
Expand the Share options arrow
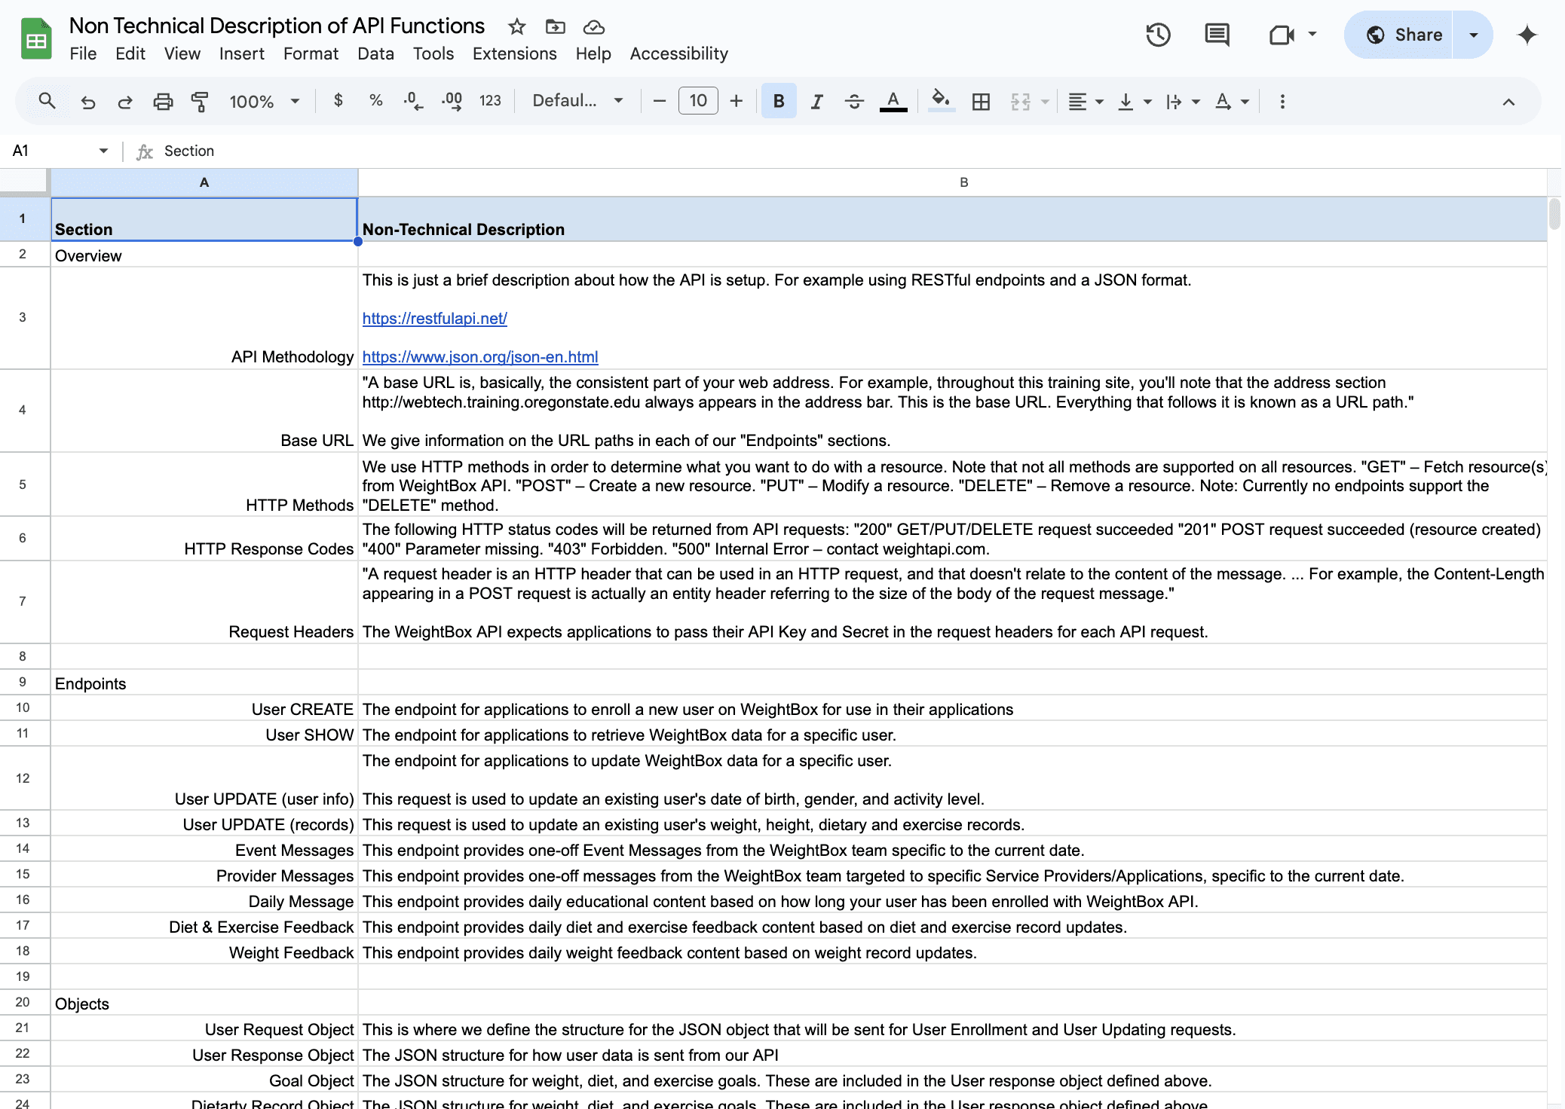point(1473,35)
